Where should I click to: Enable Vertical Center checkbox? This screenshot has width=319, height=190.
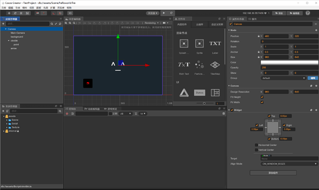pyautogui.click(x=256, y=150)
